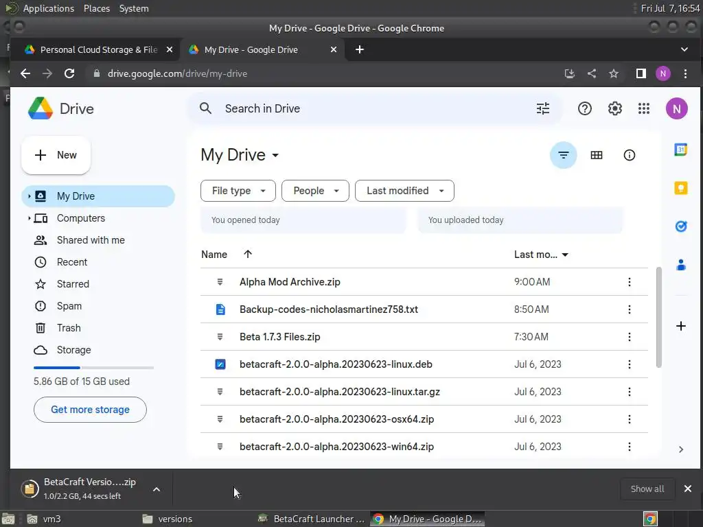Screen dimensions: 703x527
Task: Click the storage usage progress bar
Action: [x=93, y=368]
